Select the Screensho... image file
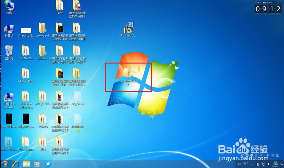 pyautogui.click(x=9, y=121)
